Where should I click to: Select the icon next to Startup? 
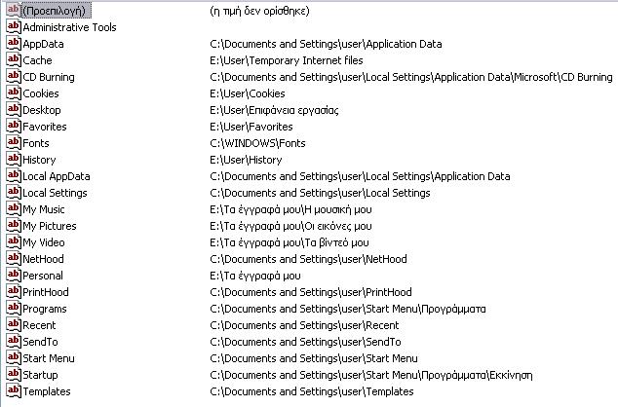pos(14,374)
